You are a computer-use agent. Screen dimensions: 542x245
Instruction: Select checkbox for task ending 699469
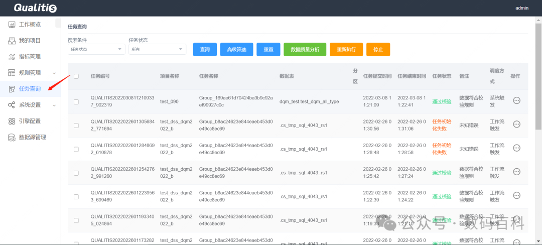76,197
